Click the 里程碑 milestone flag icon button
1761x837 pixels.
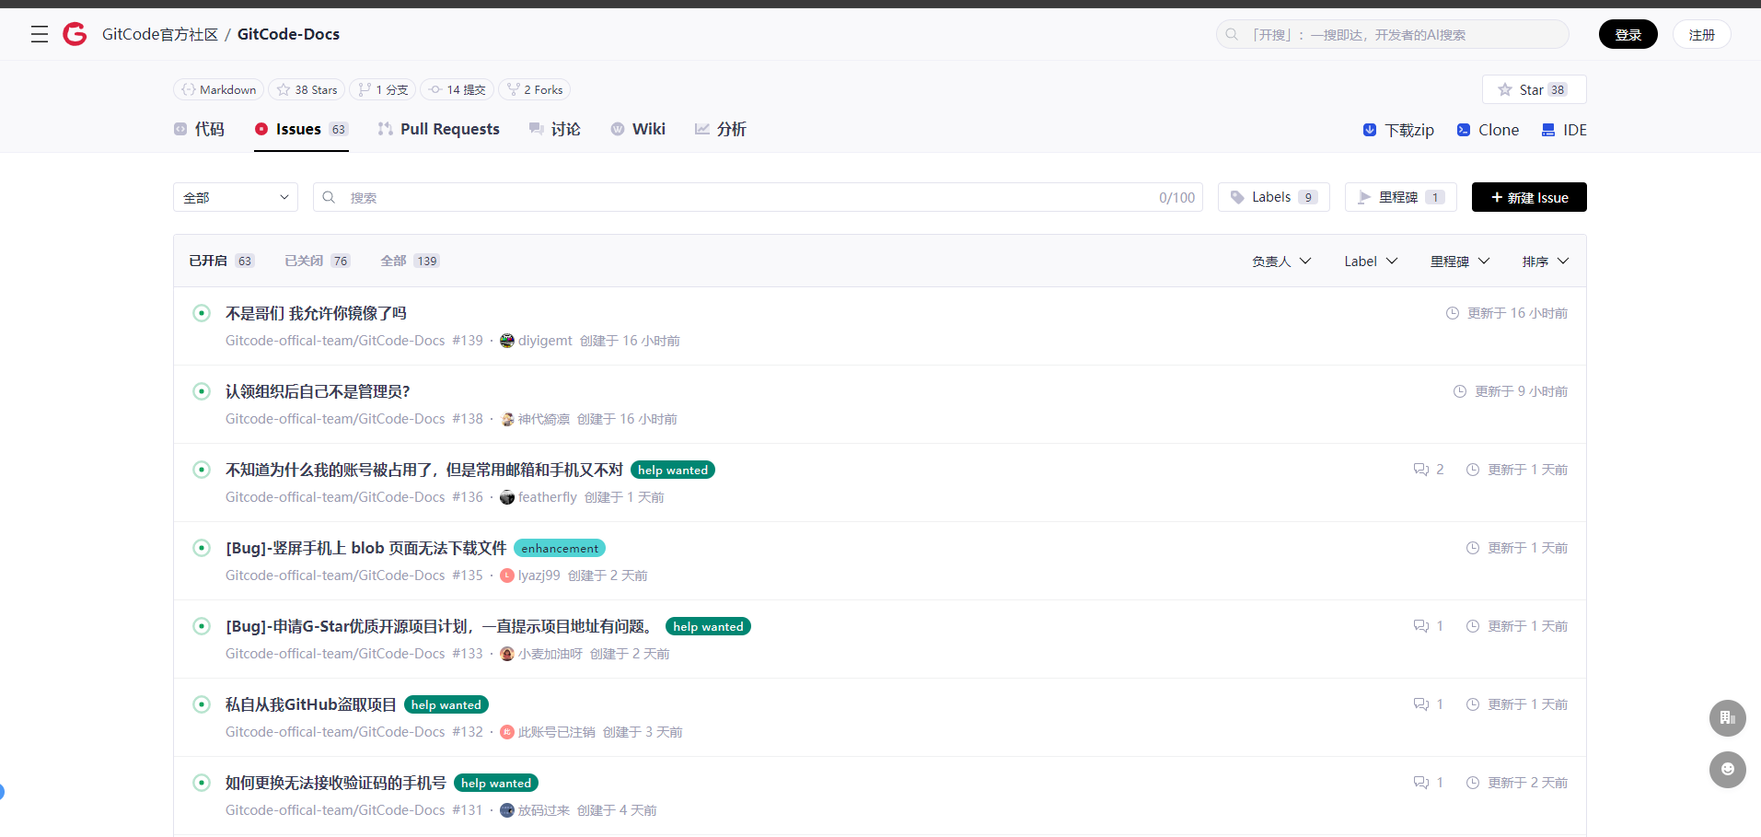click(x=1364, y=197)
